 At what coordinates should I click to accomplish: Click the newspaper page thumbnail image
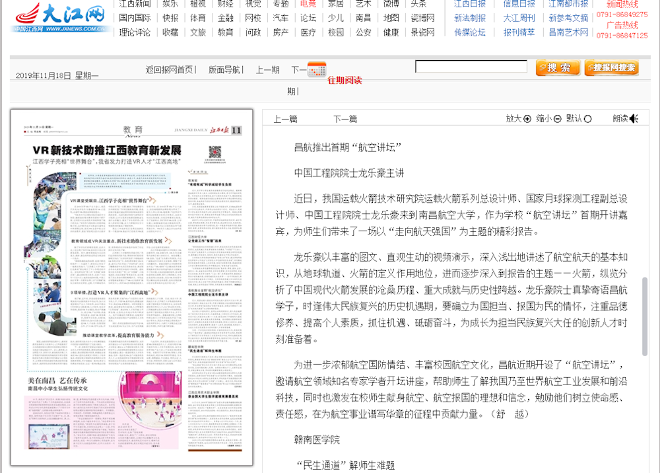coord(132,287)
